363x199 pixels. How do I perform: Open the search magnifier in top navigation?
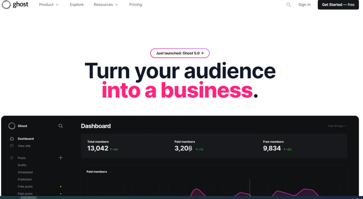pos(289,5)
